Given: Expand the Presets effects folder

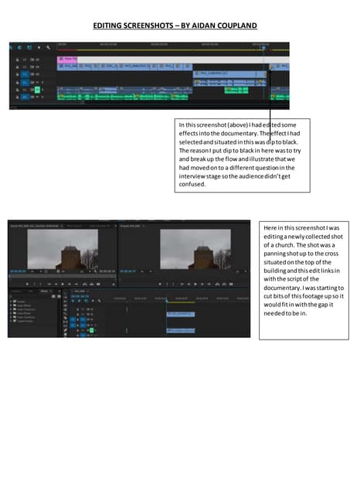Looking at the screenshot, I should (12, 302).
